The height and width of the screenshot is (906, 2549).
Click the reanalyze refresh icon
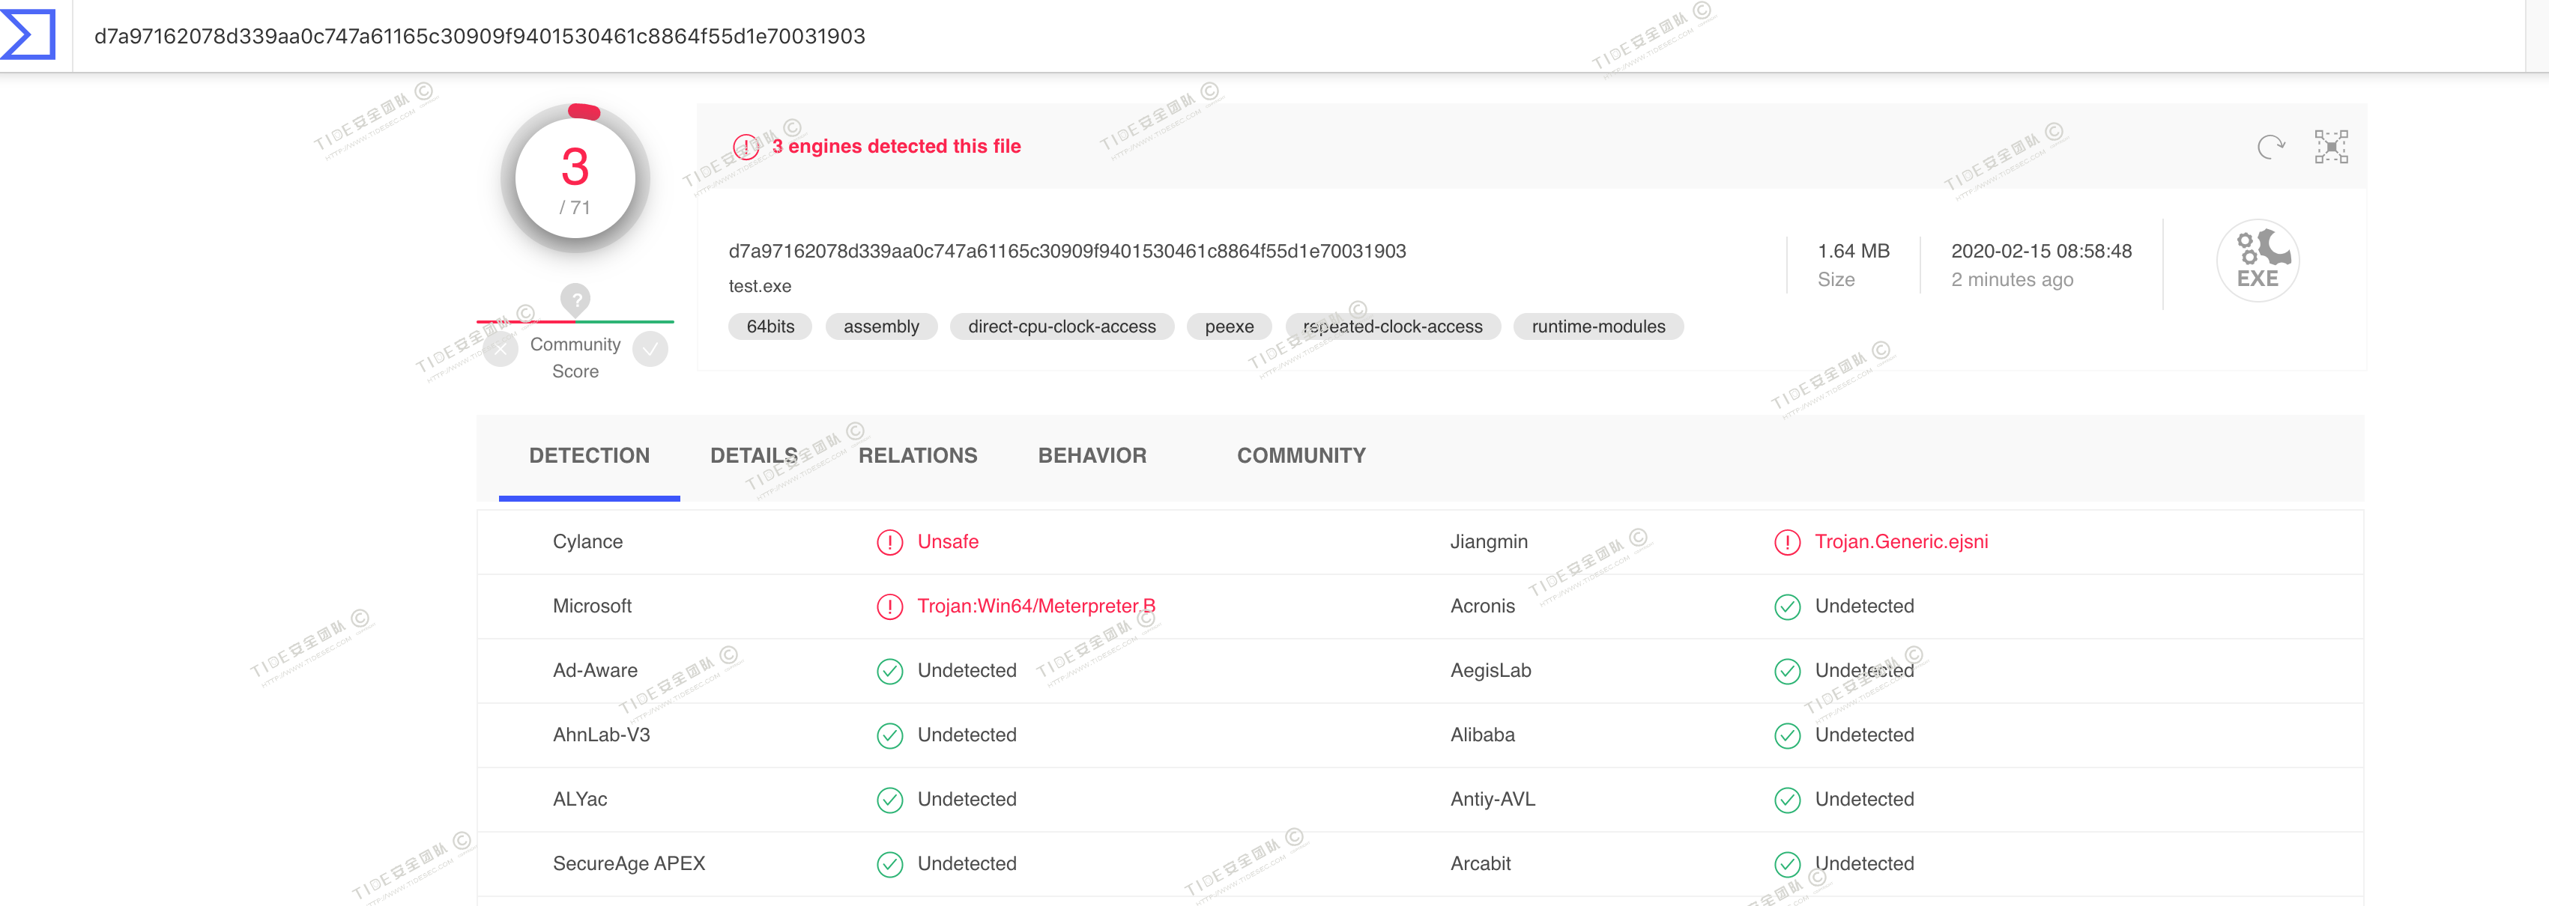pos(2270,148)
